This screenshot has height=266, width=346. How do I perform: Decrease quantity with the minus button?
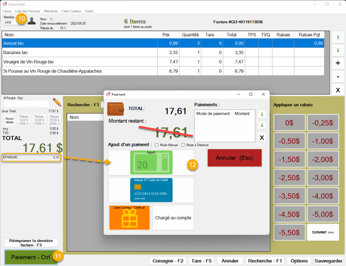pyautogui.click(x=338, y=77)
